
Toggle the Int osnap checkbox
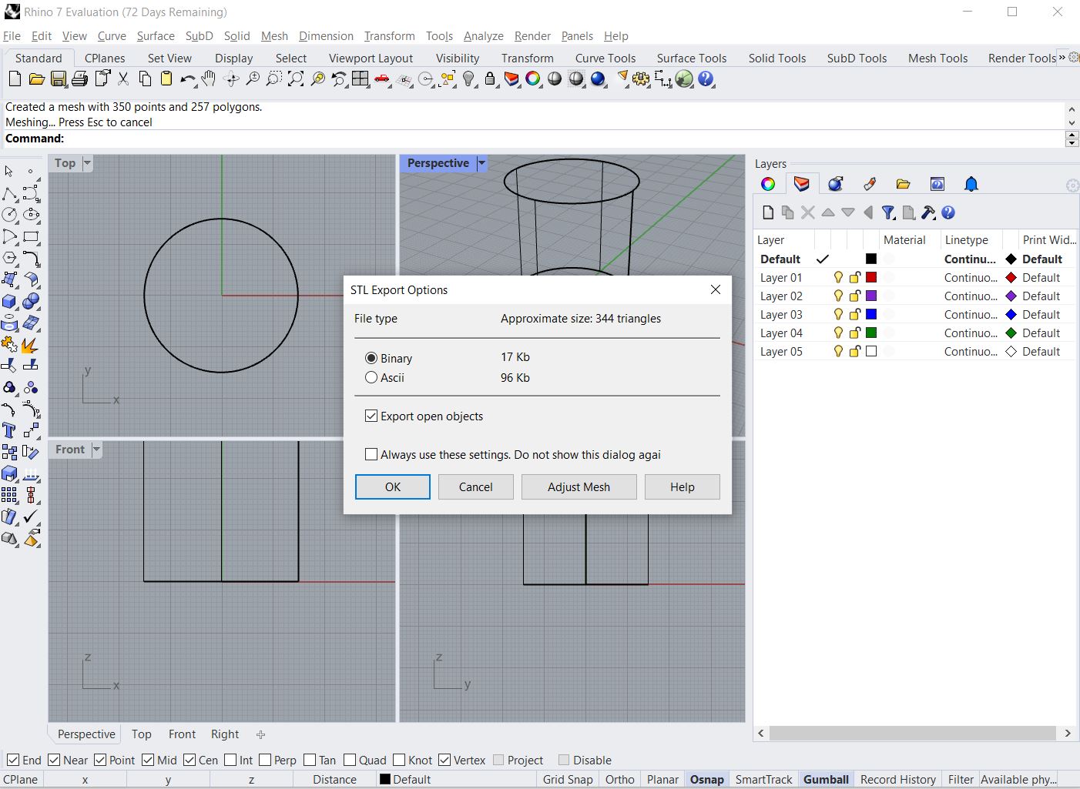pos(230,761)
